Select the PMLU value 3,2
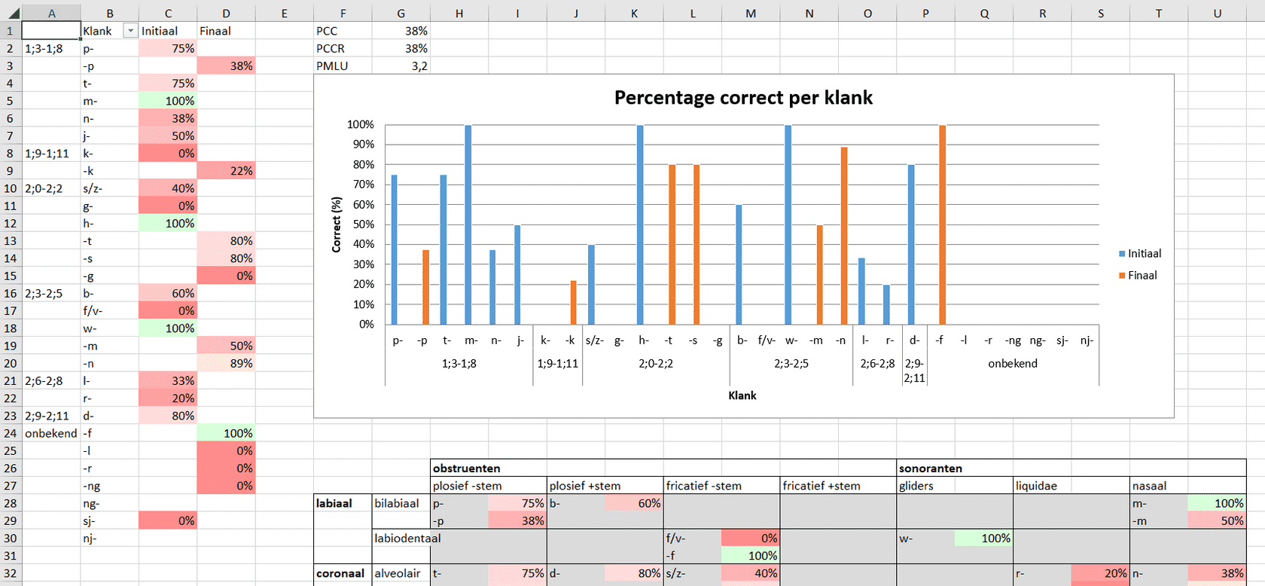 tap(401, 66)
